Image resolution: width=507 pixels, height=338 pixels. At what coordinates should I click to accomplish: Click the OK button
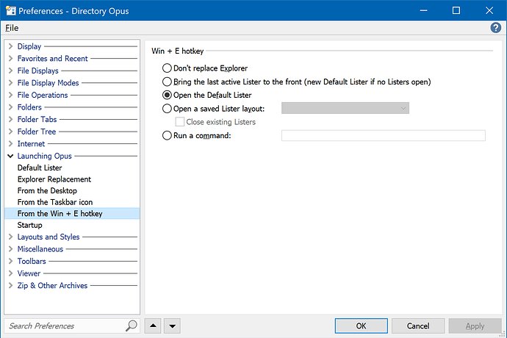pos(362,326)
